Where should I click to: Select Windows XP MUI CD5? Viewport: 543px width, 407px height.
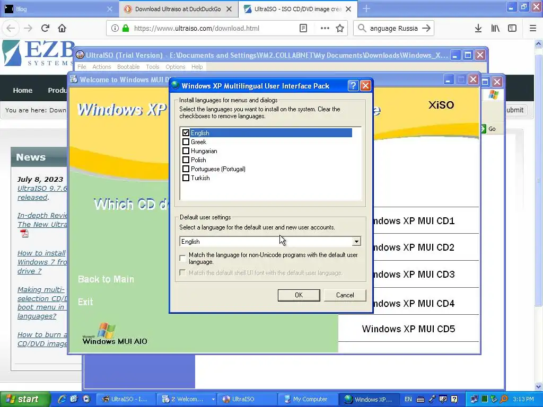[408, 329]
